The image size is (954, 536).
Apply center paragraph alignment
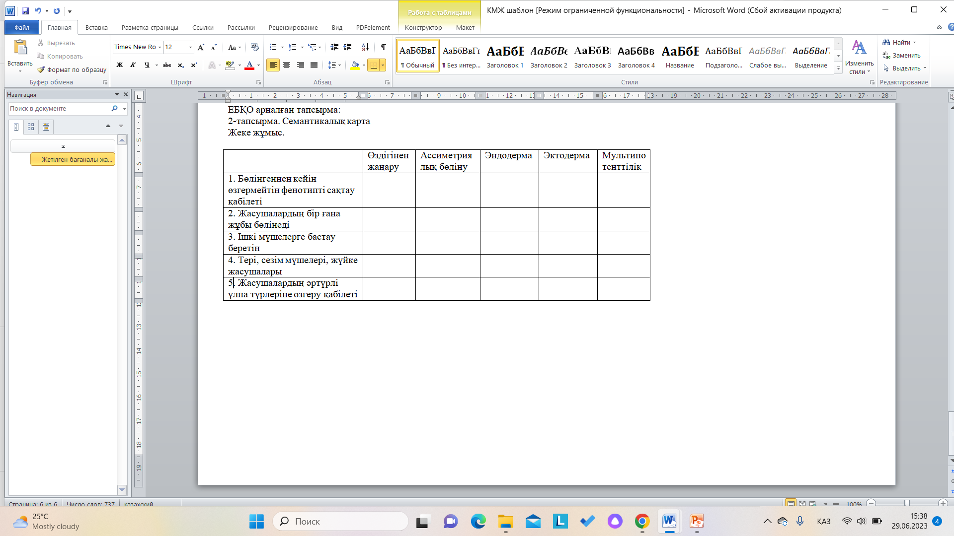(x=287, y=65)
